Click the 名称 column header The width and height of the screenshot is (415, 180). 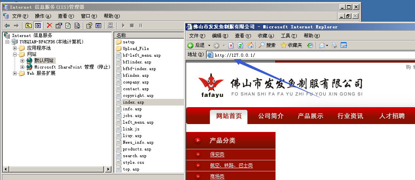(149, 35)
